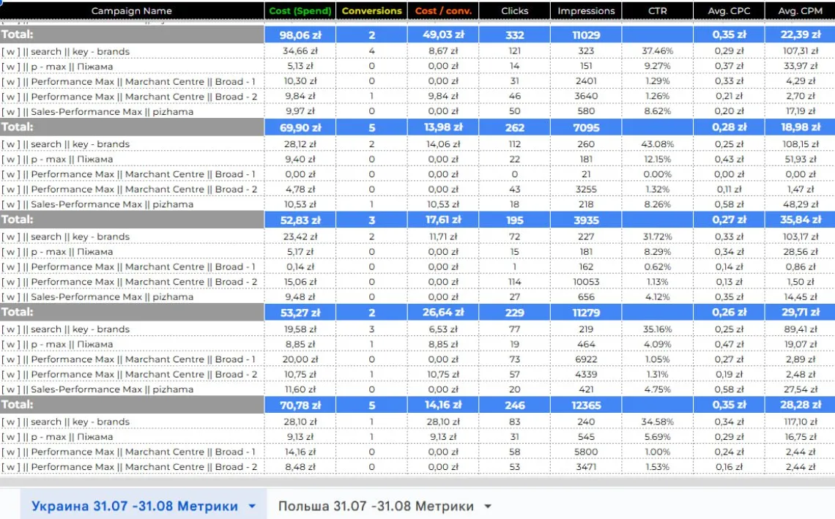Click search || key - brands in the 34,66 zł row

pos(80,52)
